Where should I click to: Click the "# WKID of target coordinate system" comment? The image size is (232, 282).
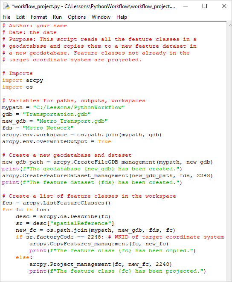click(x=166, y=237)
